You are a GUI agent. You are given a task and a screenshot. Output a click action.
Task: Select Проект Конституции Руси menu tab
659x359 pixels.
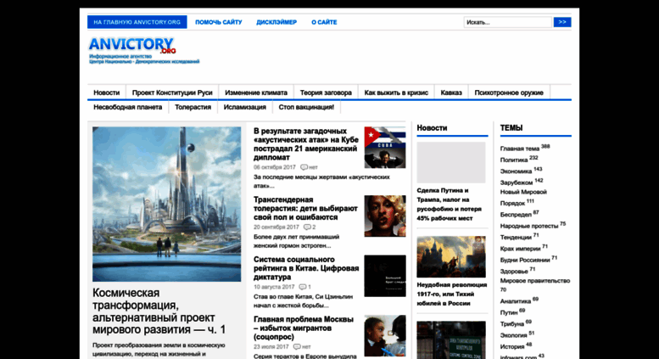(172, 93)
